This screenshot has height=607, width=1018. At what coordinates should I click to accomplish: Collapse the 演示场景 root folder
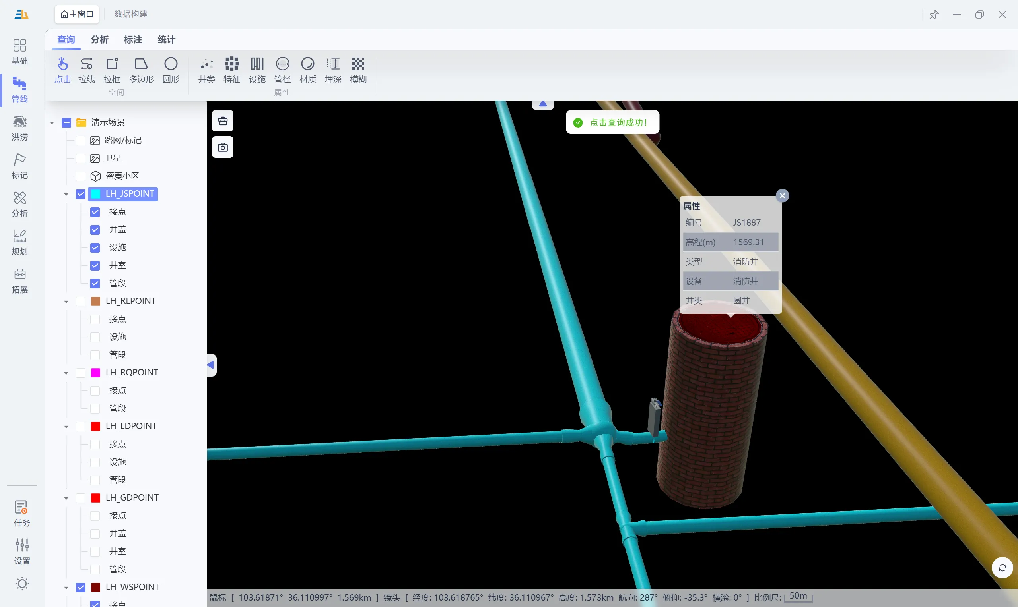point(52,123)
